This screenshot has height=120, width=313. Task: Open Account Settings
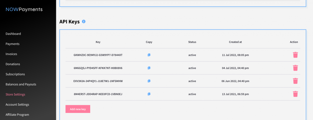(x=17, y=105)
